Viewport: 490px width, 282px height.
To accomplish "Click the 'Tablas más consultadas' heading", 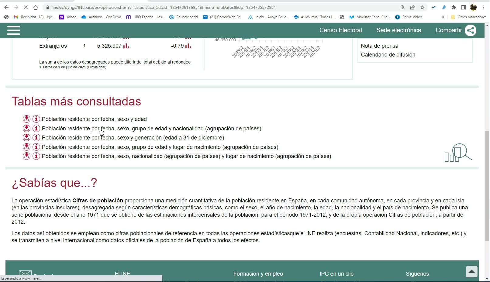I will click(x=76, y=101).
